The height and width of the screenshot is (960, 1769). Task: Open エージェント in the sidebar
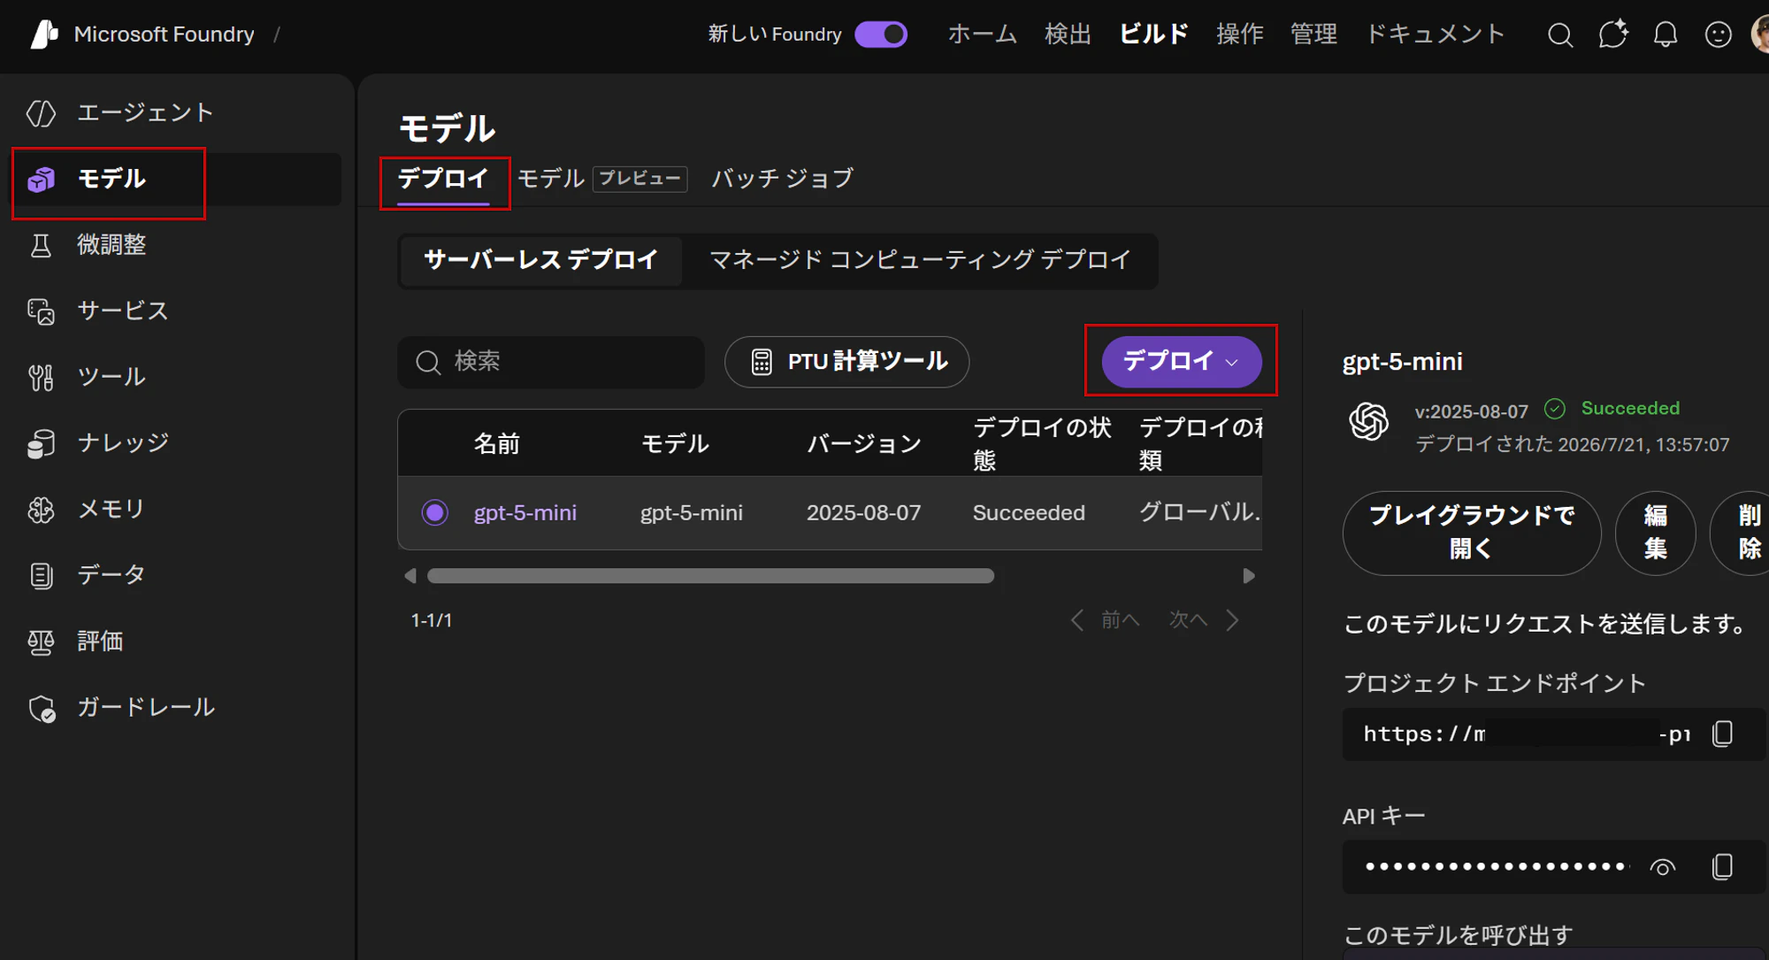[177, 113]
